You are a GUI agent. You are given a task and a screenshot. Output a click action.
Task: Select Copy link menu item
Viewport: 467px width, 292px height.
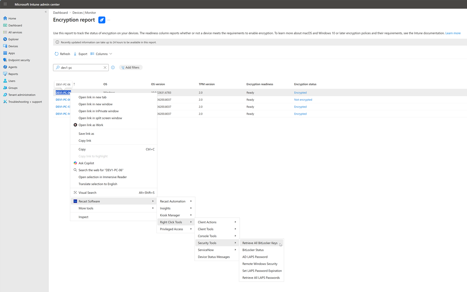pyautogui.click(x=113, y=141)
